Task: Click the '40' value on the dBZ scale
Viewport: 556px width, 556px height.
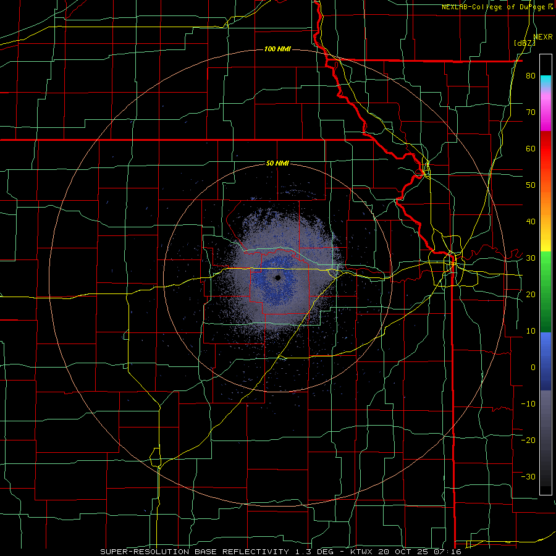Action: click(531, 222)
